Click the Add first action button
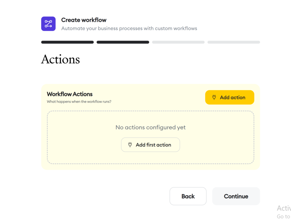 150,145
